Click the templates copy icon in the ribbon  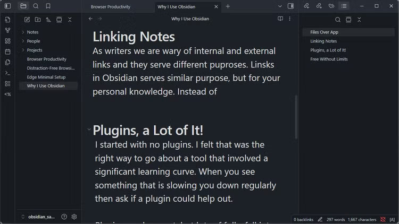click(x=7, y=62)
